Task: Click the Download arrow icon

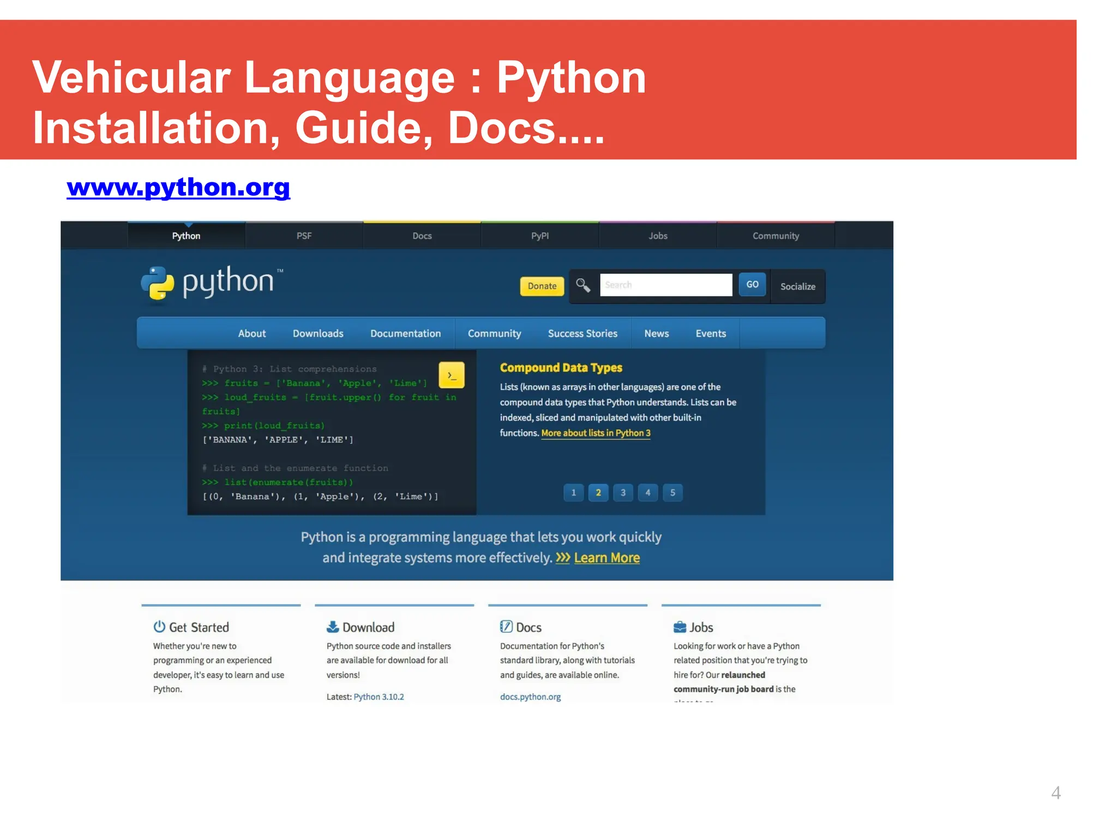Action: click(x=333, y=627)
